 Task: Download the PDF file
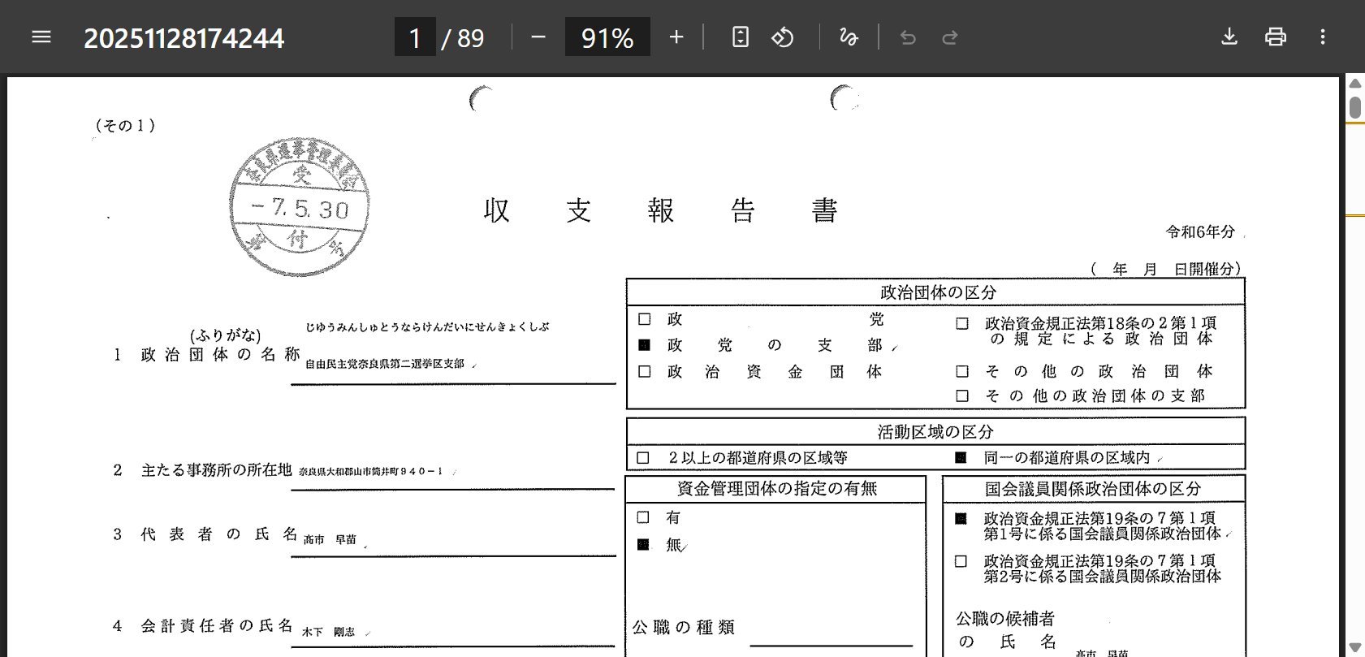[x=1229, y=37]
